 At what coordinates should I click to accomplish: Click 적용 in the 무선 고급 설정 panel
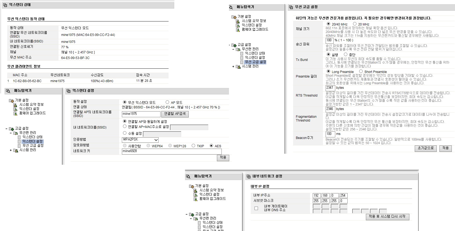(x=446, y=148)
